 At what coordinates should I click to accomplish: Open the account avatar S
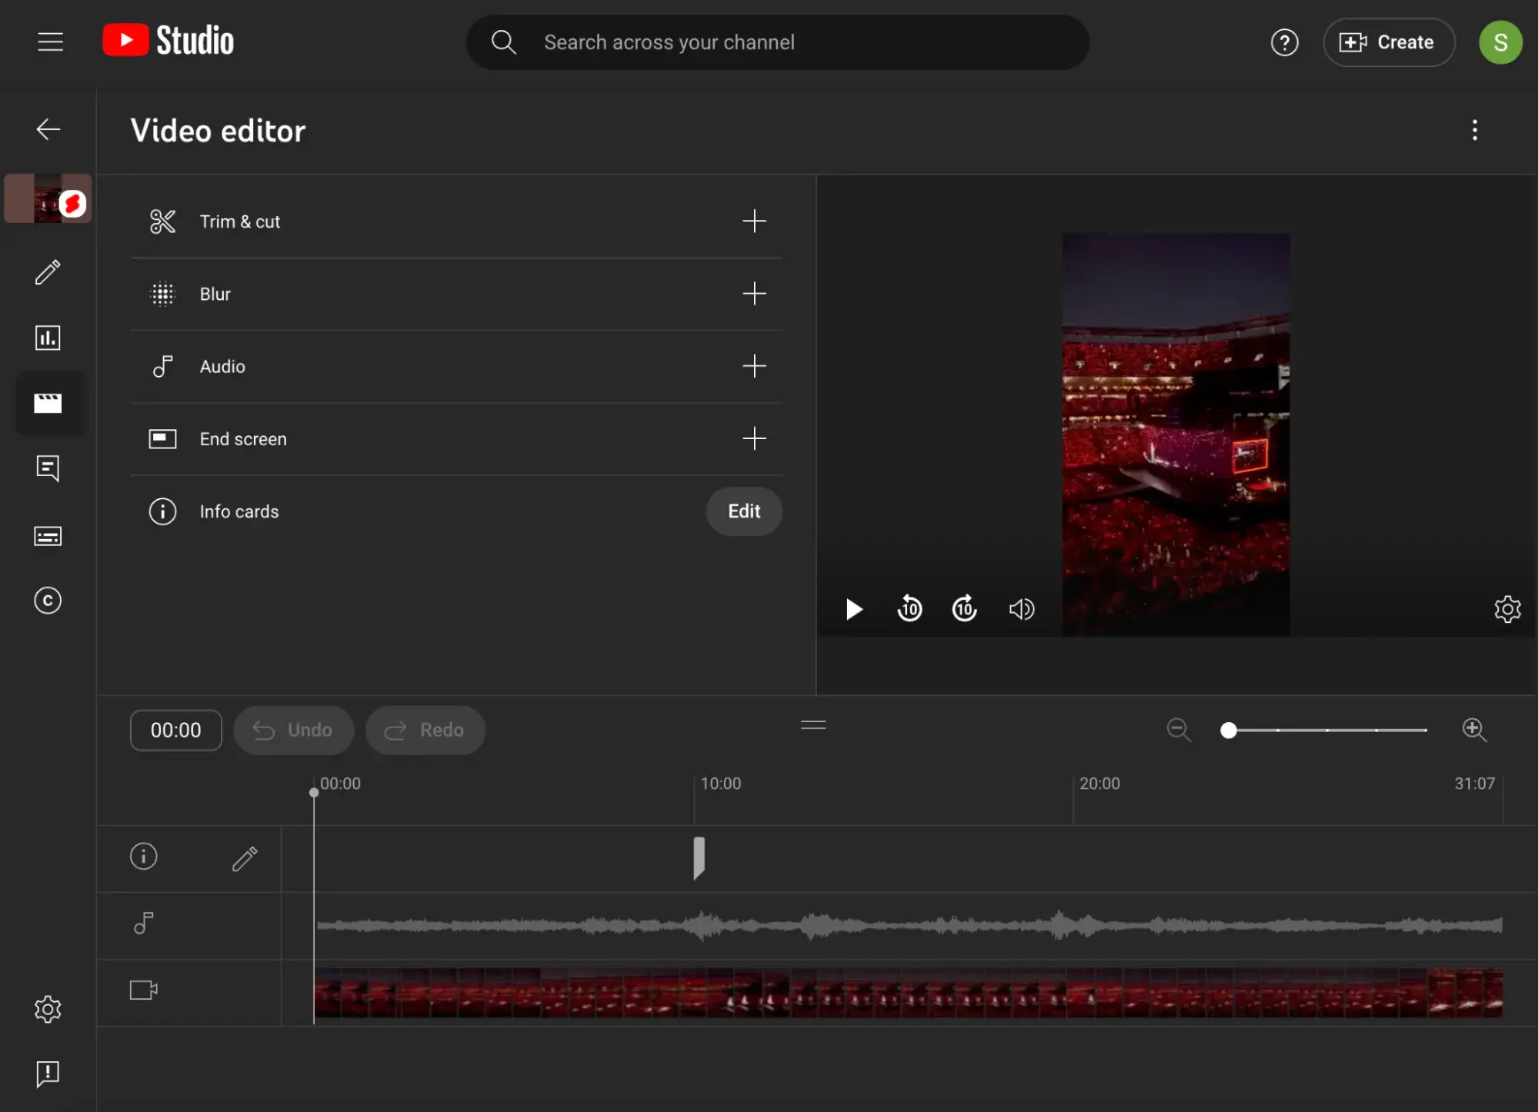coord(1500,42)
